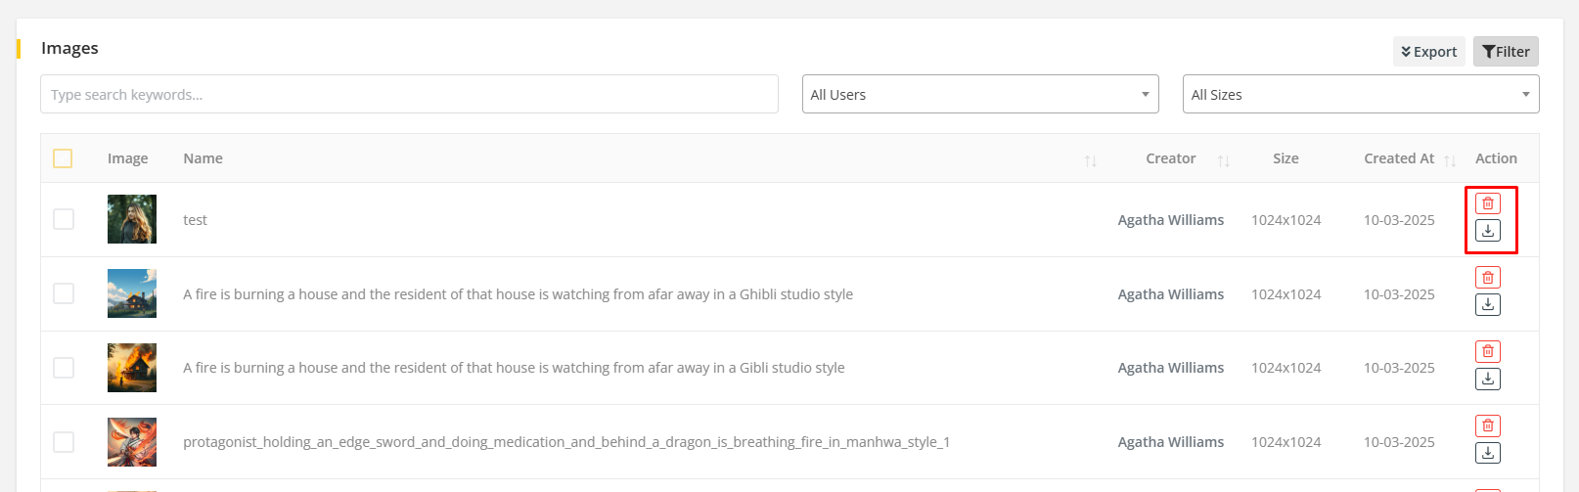This screenshot has width=1579, height=492.
Task: Download the 'test' image
Action: point(1487,231)
